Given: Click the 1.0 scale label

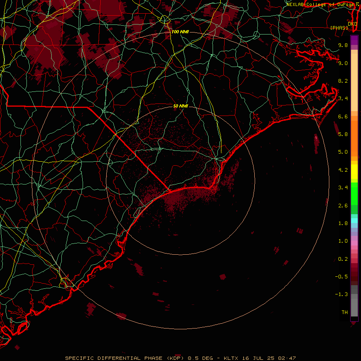Looking at the screenshot, I should tap(343, 241).
